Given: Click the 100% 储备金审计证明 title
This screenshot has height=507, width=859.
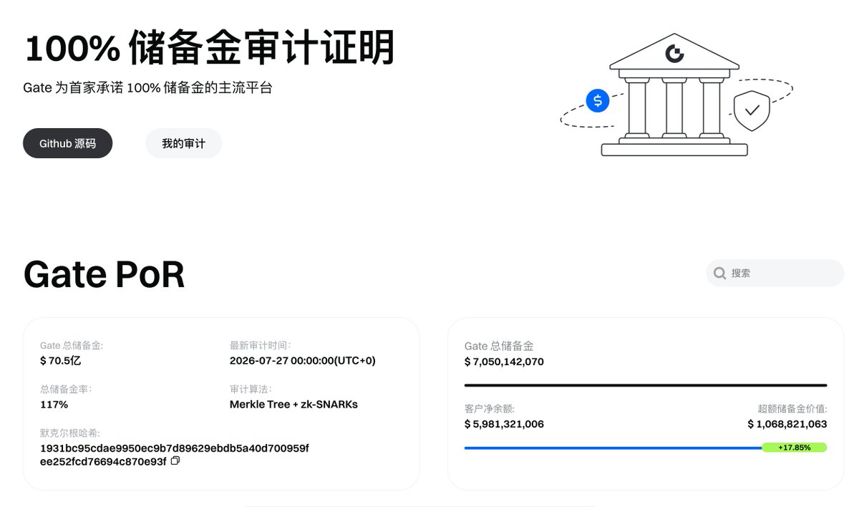Looking at the screenshot, I should [209, 49].
